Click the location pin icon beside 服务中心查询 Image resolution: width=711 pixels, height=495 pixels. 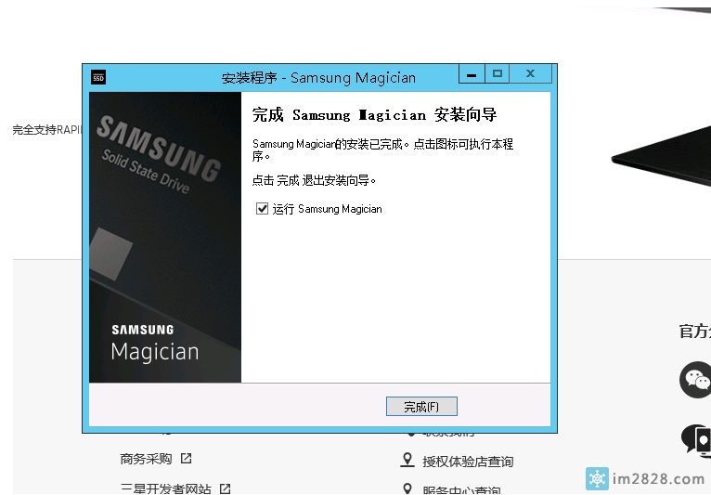[x=407, y=488]
